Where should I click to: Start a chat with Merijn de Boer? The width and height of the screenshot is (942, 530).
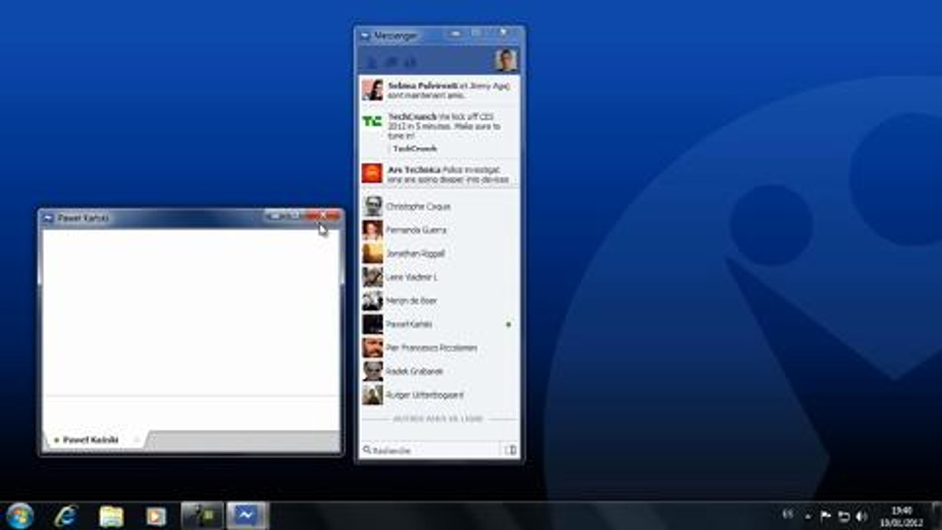pos(439,300)
